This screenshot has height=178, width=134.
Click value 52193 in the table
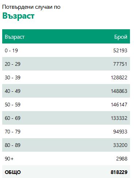pos(120,50)
